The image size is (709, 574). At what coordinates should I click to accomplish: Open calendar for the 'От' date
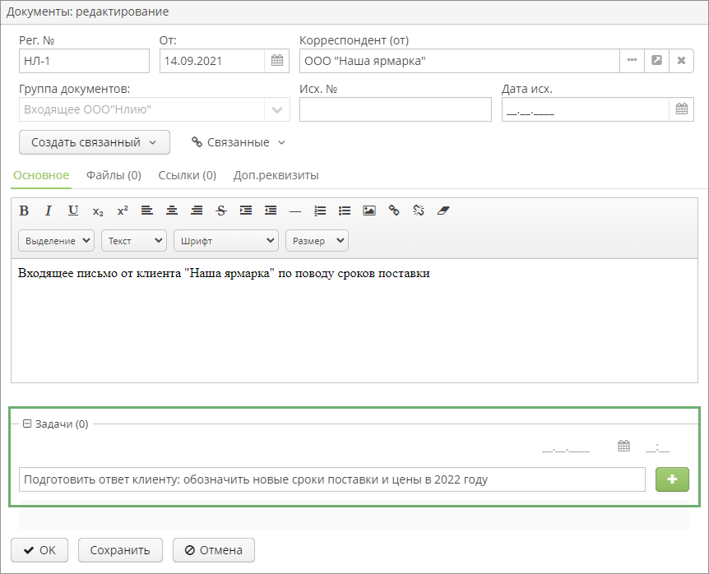coord(276,61)
